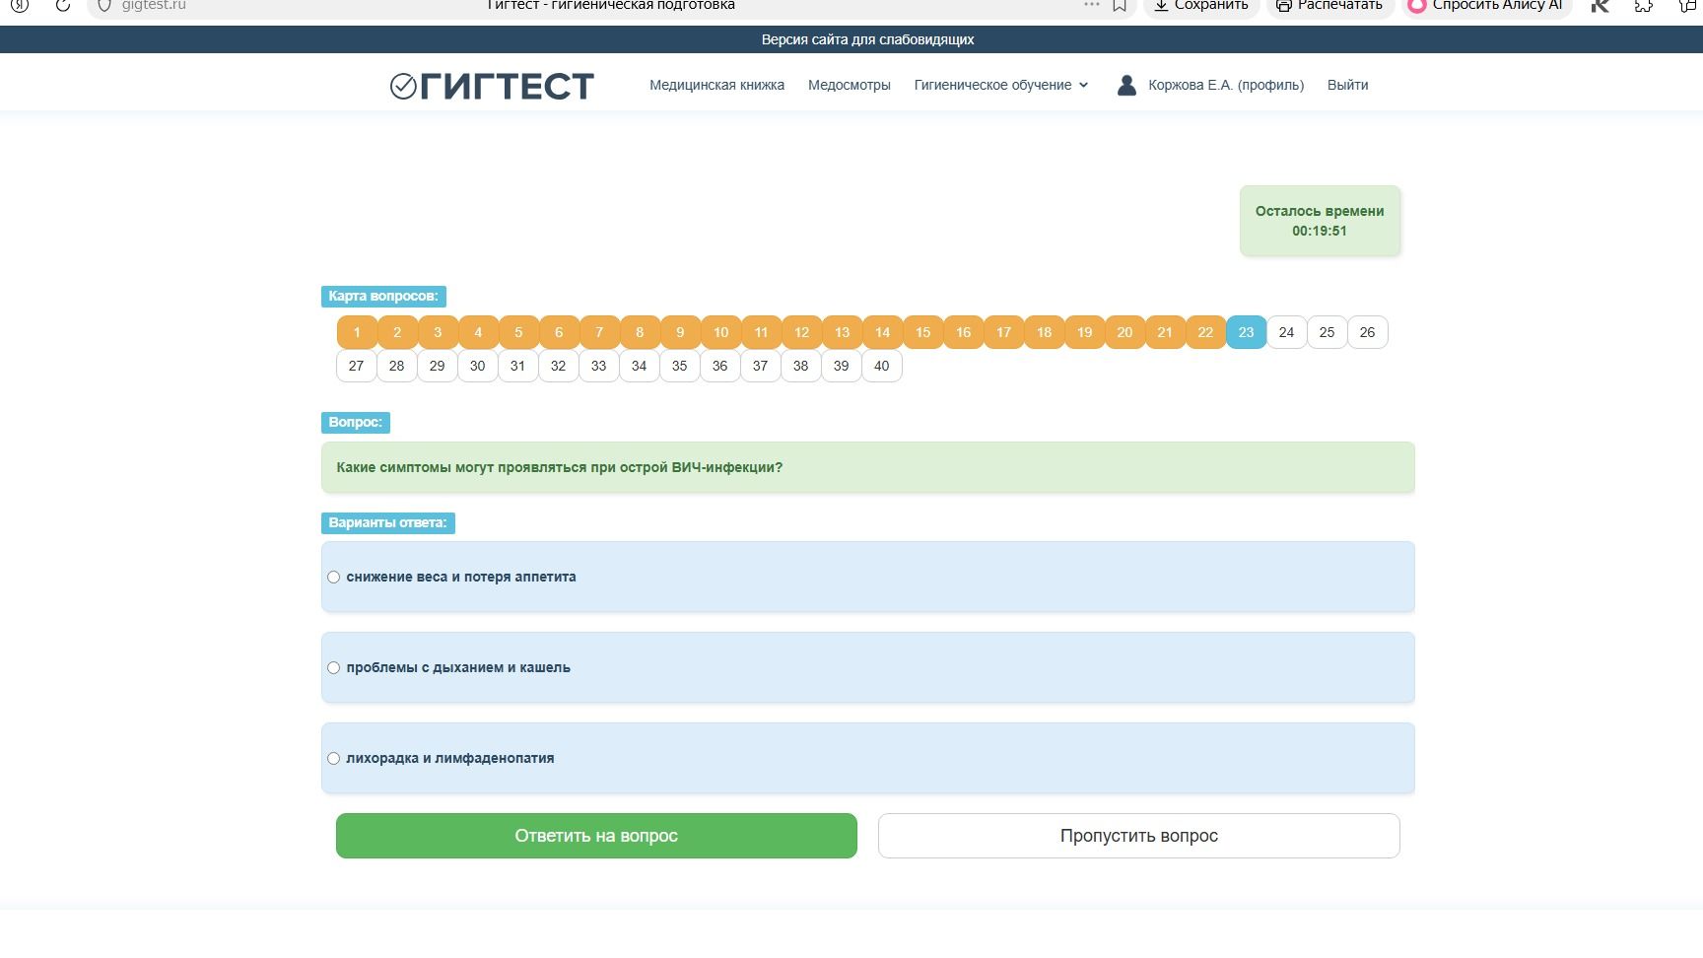Jump to question 36 in the question map
This screenshot has height=958, width=1703.
[x=719, y=366]
